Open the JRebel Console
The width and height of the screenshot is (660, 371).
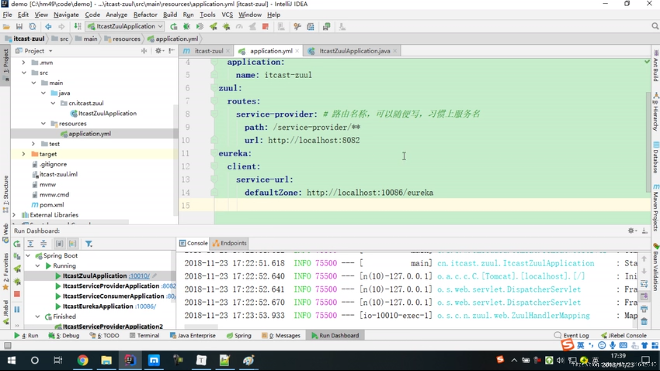[624, 335]
